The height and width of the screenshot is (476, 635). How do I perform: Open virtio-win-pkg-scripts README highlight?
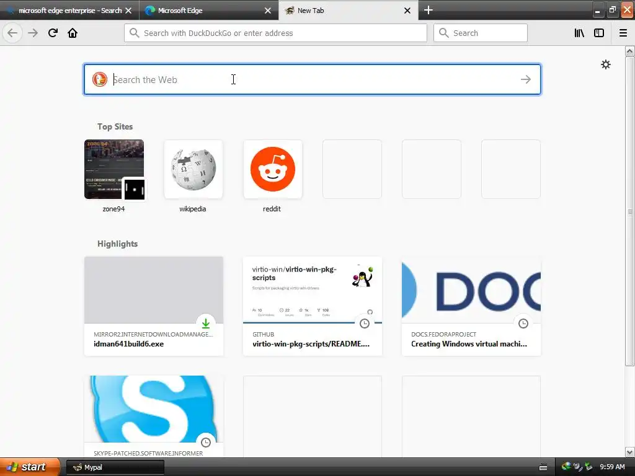coord(313,306)
